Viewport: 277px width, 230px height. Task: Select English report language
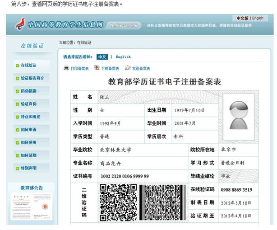coord(123,57)
